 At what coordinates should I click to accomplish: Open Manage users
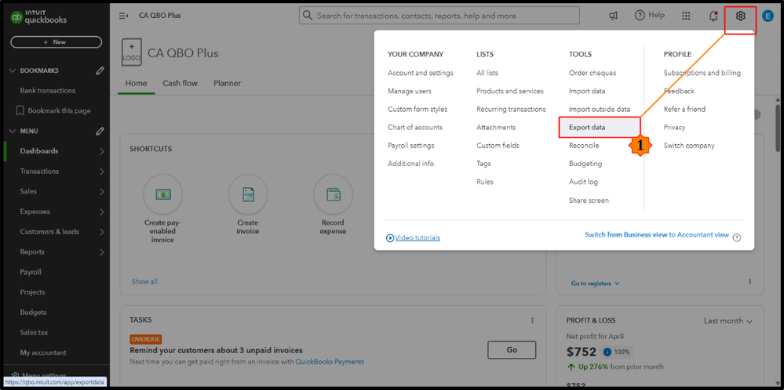(x=410, y=91)
